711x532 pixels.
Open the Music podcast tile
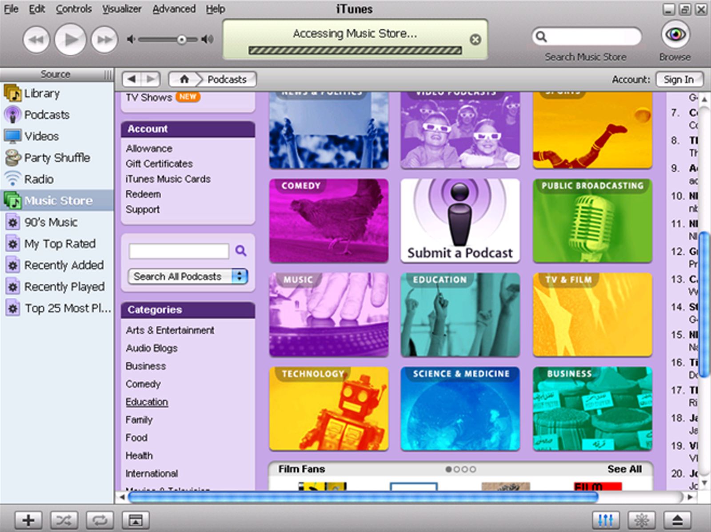pos(329,315)
